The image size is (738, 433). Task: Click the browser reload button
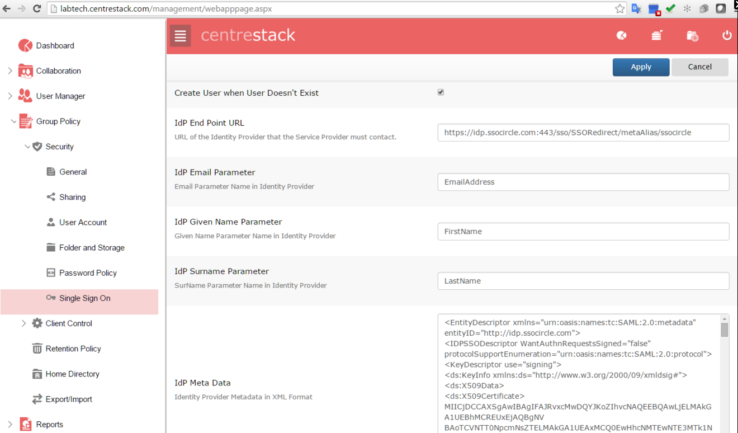[37, 8]
